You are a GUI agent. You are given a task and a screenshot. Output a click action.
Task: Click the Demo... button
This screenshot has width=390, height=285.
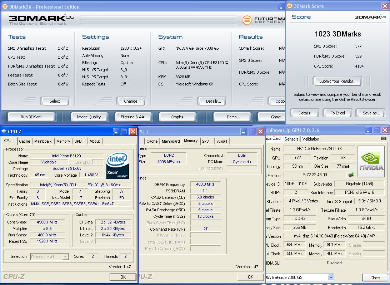(233, 117)
